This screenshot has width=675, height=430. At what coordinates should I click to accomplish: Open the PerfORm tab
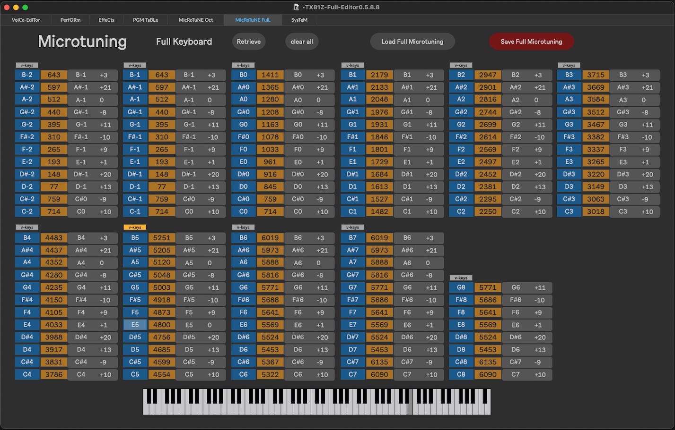tap(70, 20)
